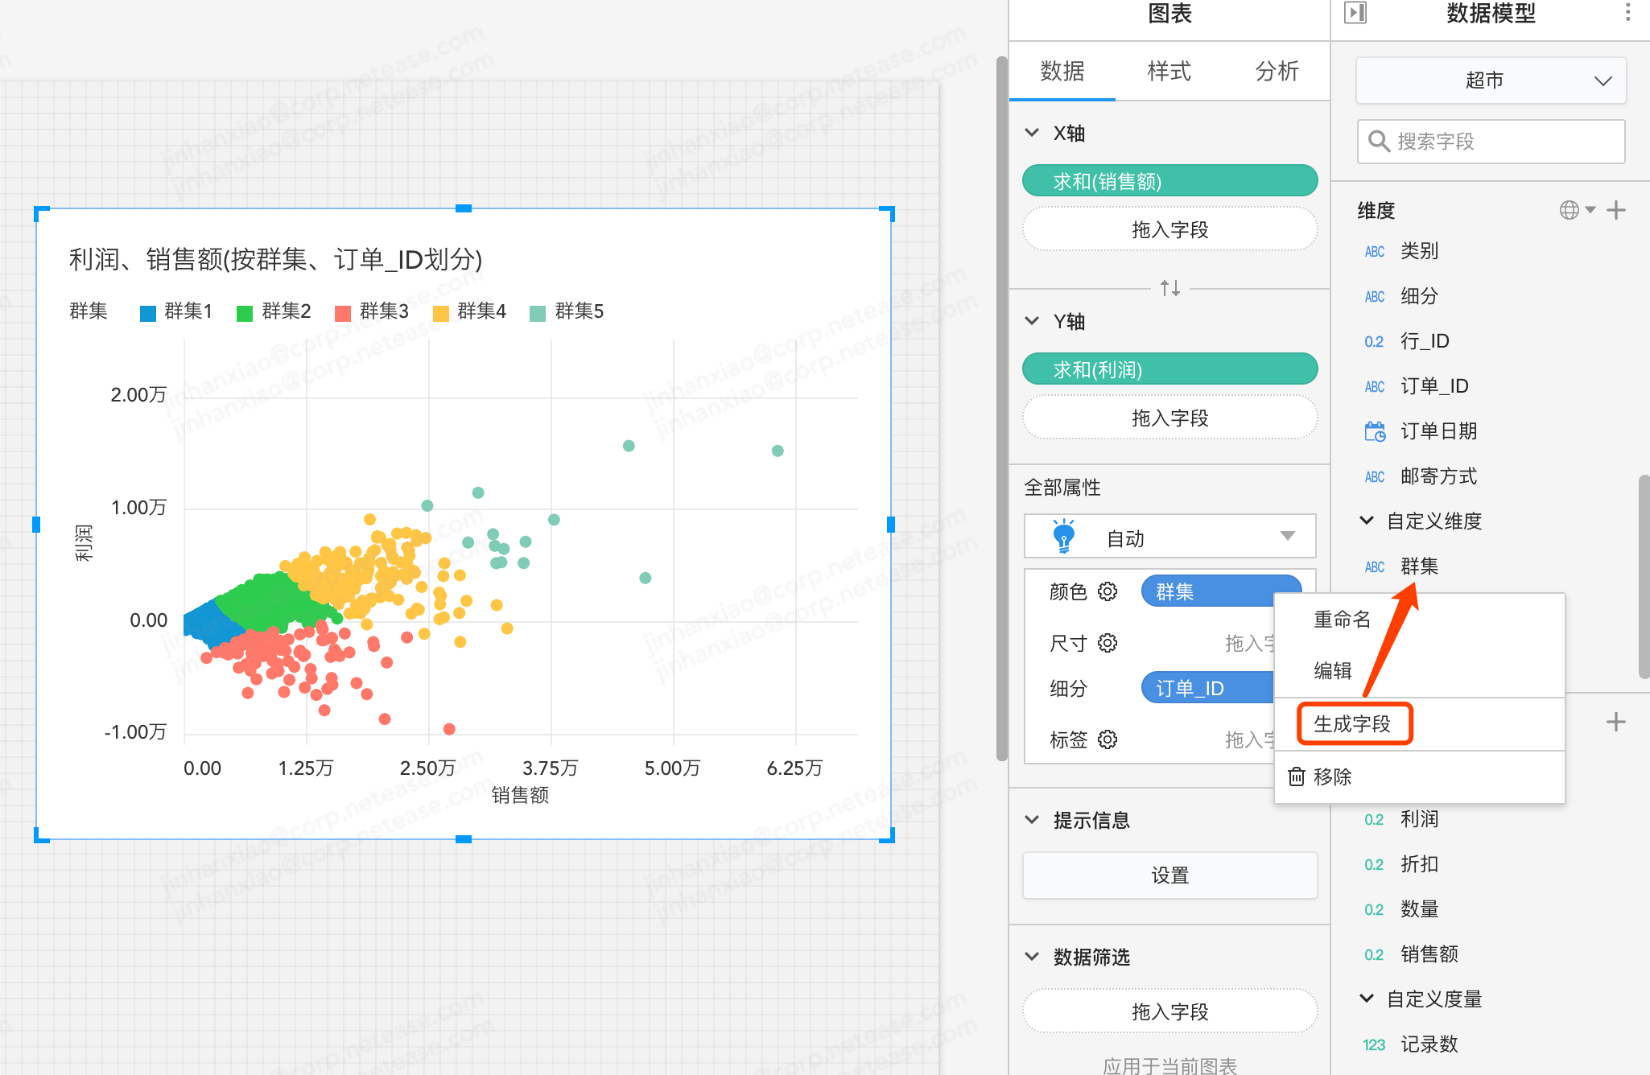Click the plus icon next to 维度
Image resolution: width=1650 pixels, height=1075 pixels.
tap(1615, 210)
